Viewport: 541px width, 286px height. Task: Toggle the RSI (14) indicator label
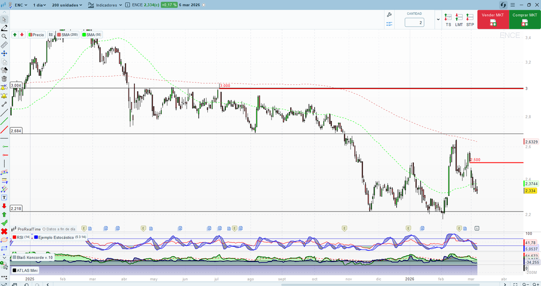[x=22, y=237]
